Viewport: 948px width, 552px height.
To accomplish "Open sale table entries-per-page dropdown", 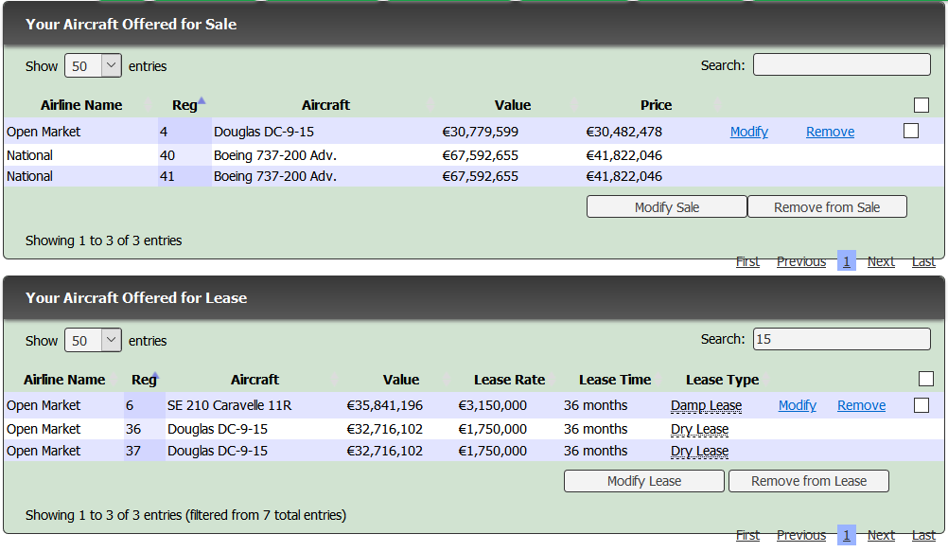I will coord(93,66).
